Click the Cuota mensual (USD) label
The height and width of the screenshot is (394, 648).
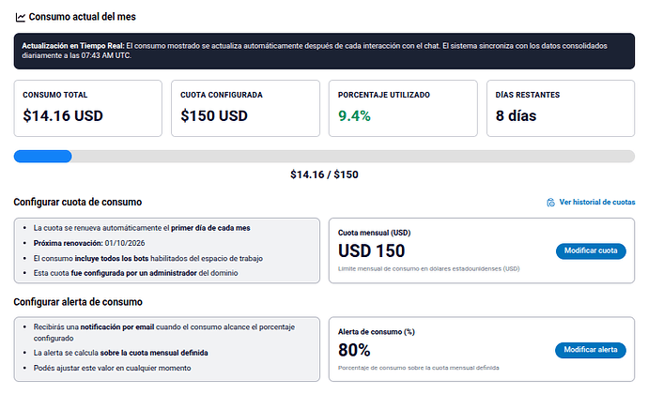coord(374,233)
